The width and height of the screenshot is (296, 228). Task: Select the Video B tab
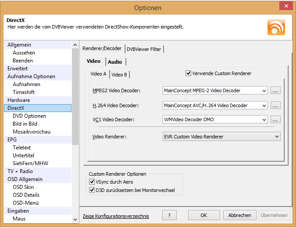(x=119, y=75)
